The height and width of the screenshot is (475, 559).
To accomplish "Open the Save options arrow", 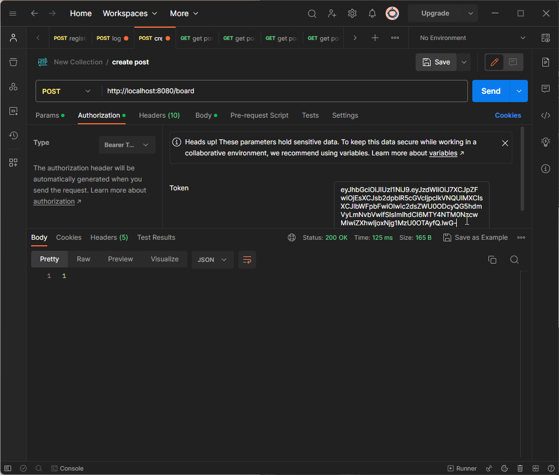I will pyautogui.click(x=464, y=62).
